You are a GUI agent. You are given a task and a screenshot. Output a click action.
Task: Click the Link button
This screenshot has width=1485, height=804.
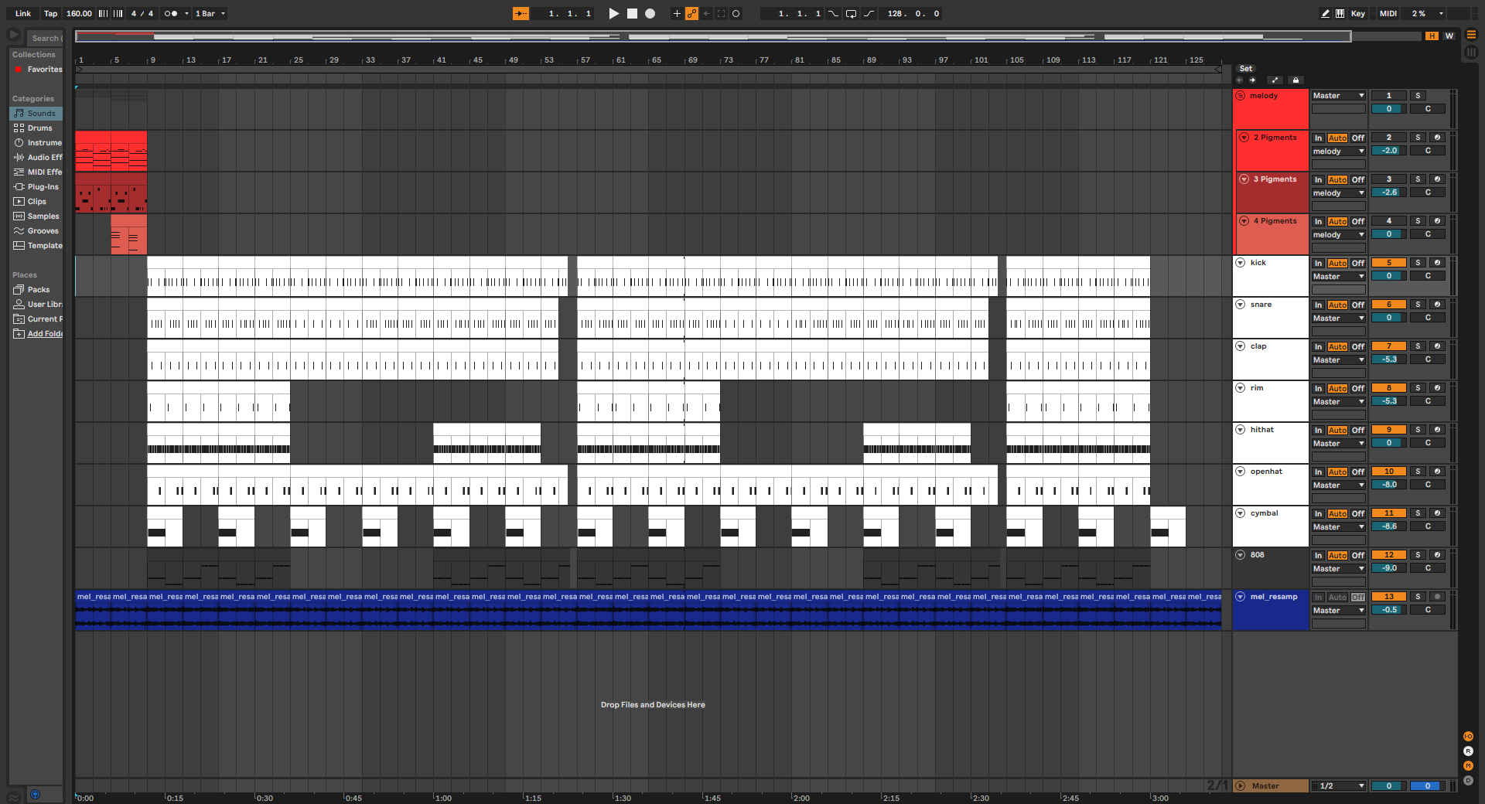click(23, 13)
